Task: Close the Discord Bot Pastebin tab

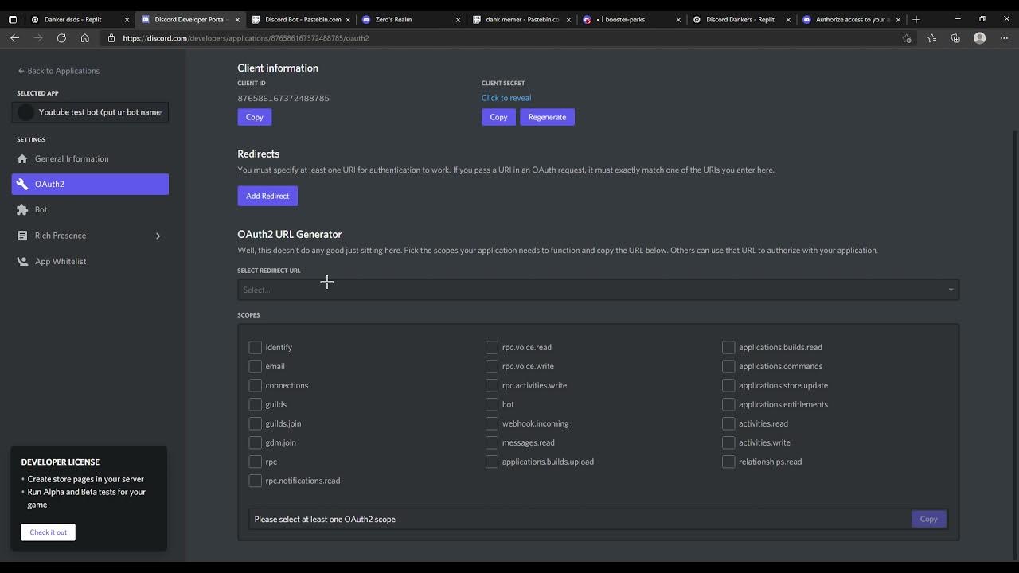Action: click(x=348, y=19)
